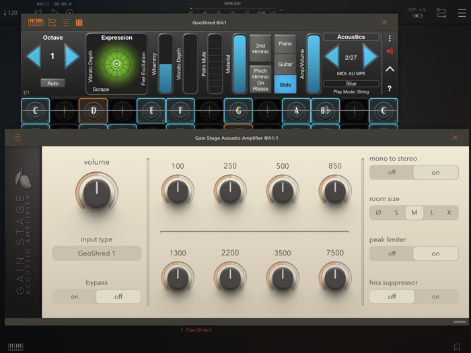Image resolution: width=471 pixels, height=353 pixels.
Task: Set hiss suppressor to off
Action: pyautogui.click(x=392, y=297)
